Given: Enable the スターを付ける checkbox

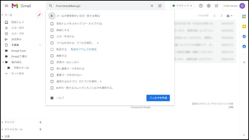Looking at the screenshot, I should (x=52, y=36).
